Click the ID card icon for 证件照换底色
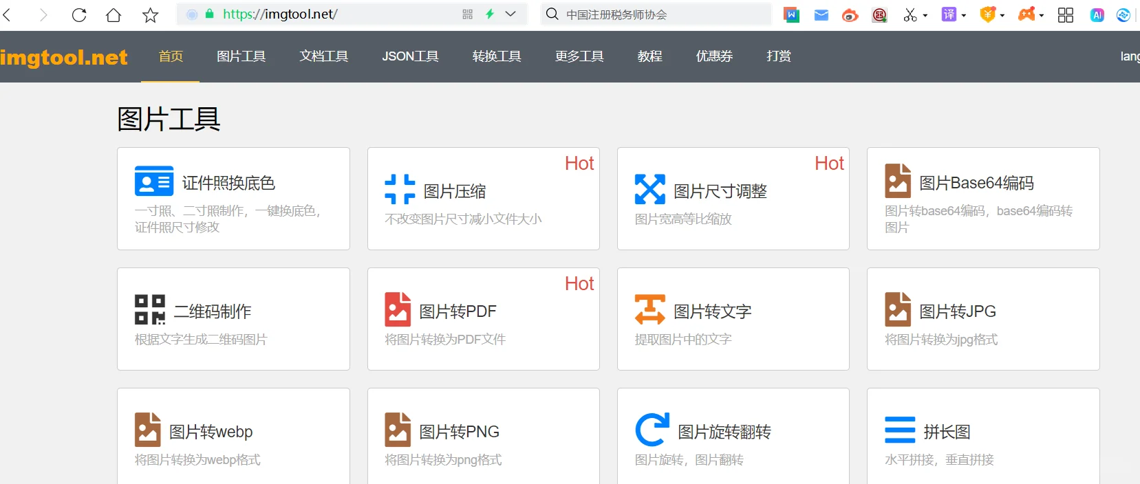The width and height of the screenshot is (1140, 484). pyautogui.click(x=154, y=181)
